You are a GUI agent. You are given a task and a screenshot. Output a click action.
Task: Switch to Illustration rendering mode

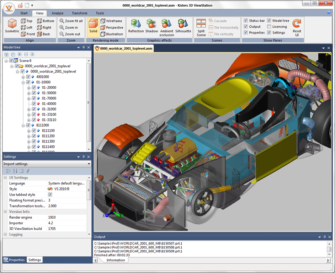112,34
